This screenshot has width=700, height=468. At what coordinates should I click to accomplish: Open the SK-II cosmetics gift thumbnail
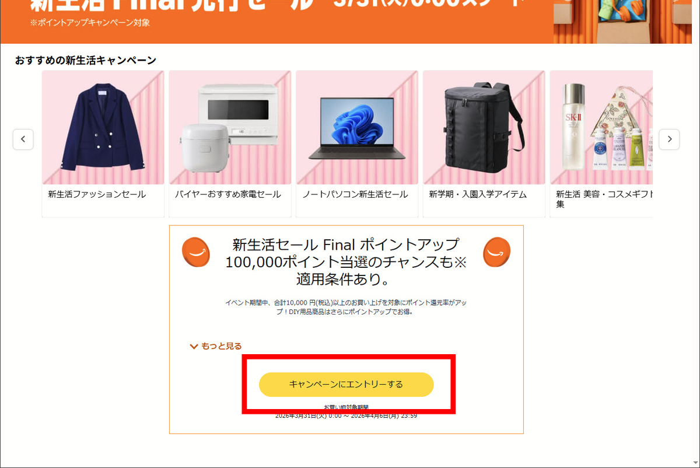click(601, 127)
